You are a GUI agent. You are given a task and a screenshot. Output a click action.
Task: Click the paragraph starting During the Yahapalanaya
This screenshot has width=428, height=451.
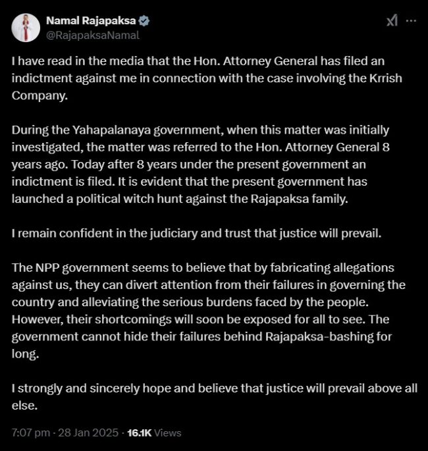point(201,164)
